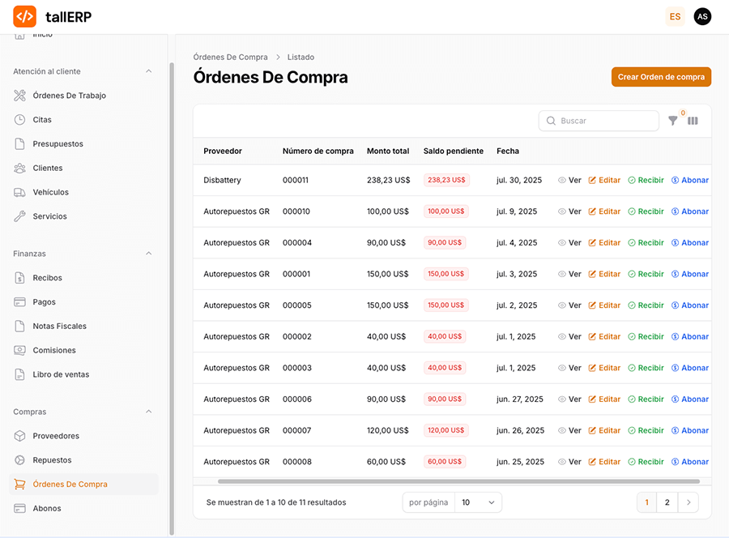
Task: Go to Citas clock icon
Action: coord(19,120)
